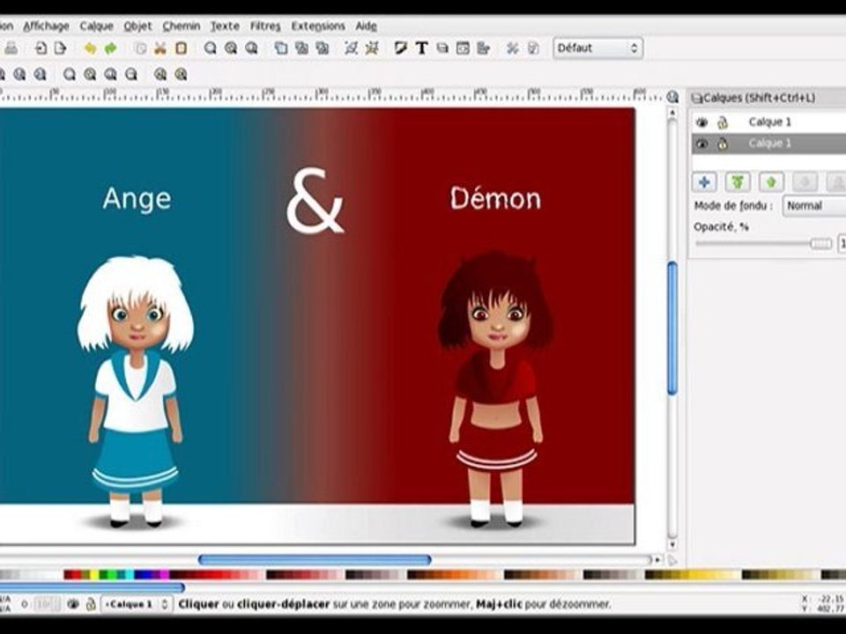Screen dimensions: 846x634
Task: Raise layer to top button in Calques panel
Action: pos(738,182)
